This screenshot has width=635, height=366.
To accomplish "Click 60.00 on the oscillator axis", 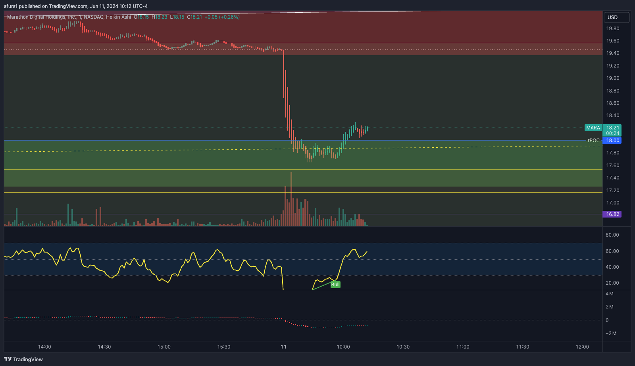I will (612, 251).
